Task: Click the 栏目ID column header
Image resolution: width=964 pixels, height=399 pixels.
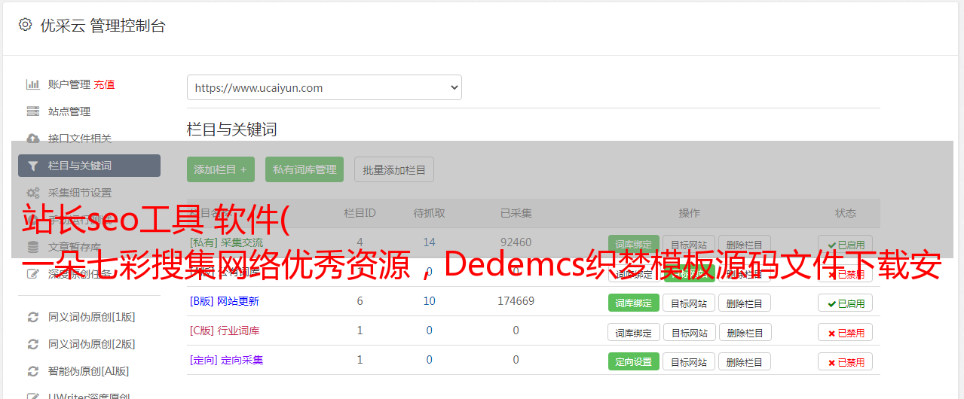Action: [360, 213]
